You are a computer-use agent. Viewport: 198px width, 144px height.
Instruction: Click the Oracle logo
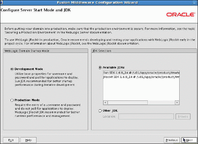coord(181,15)
